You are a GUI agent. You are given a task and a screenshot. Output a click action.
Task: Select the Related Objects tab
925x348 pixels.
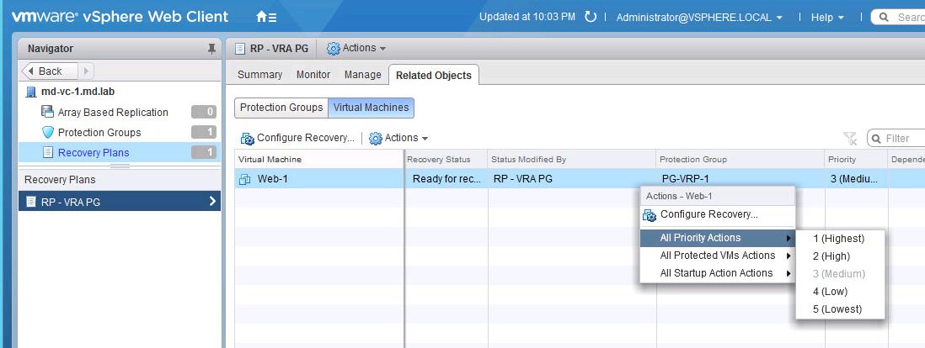[434, 76]
